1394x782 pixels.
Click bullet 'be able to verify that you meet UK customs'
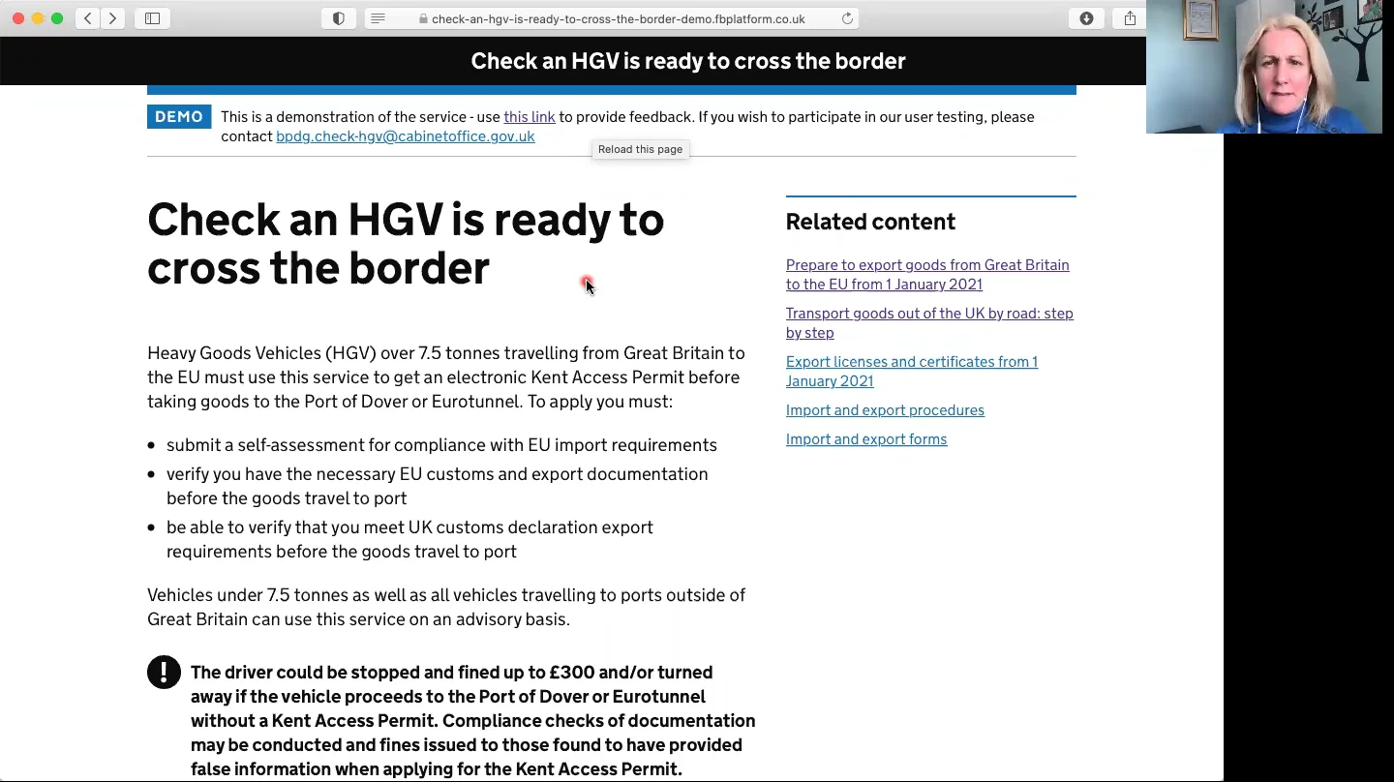409,539
